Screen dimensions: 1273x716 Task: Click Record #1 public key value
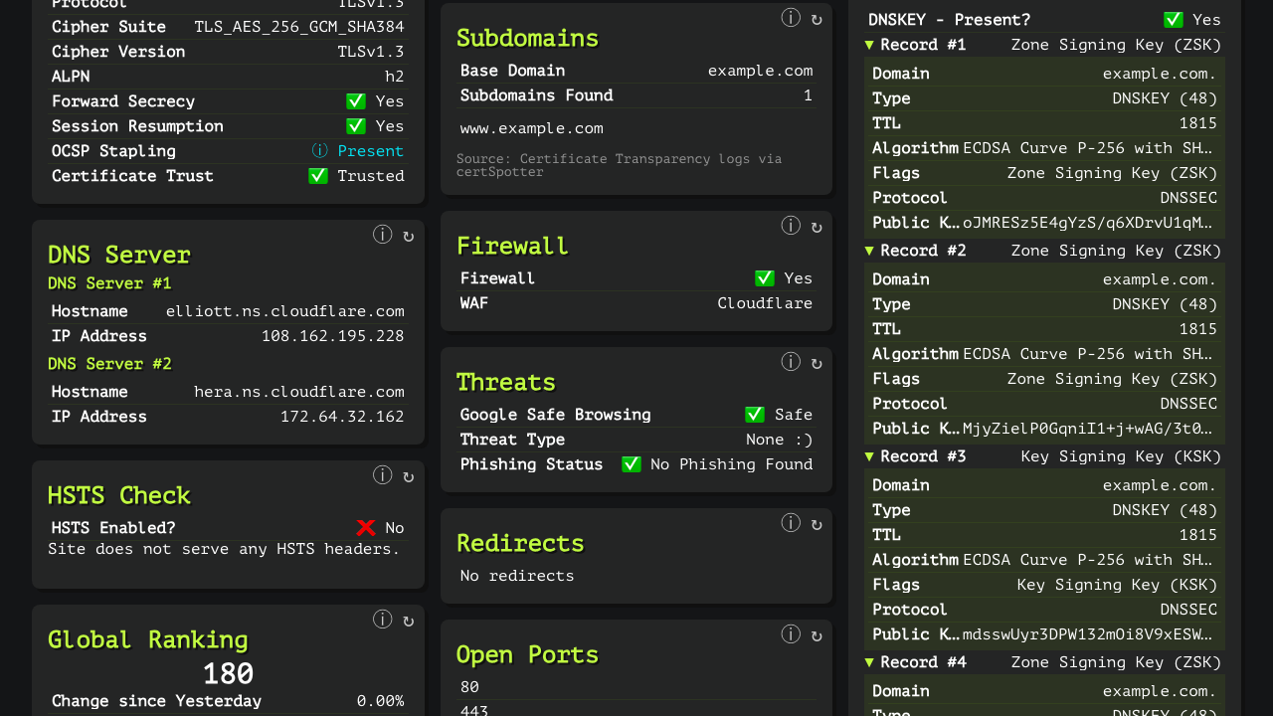point(1089,223)
